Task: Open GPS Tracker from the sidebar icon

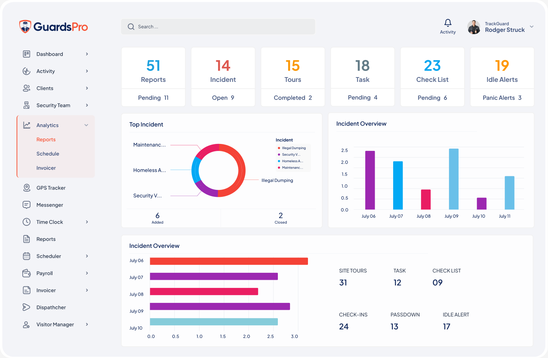Action: [27, 188]
